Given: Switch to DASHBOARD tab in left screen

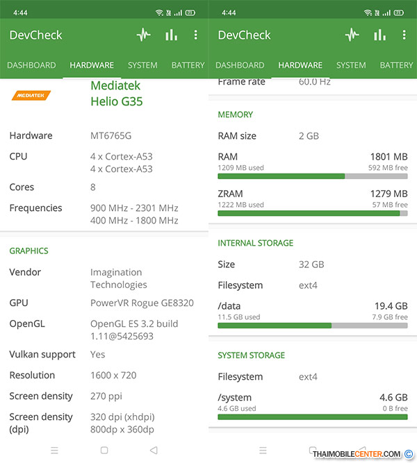Looking at the screenshot, I should pyautogui.click(x=31, y=65).
